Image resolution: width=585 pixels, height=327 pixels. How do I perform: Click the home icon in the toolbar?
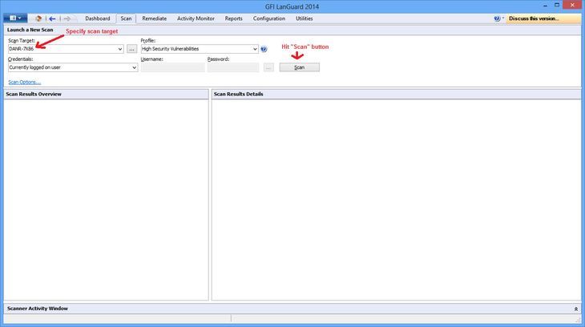(x=38, y=18)
